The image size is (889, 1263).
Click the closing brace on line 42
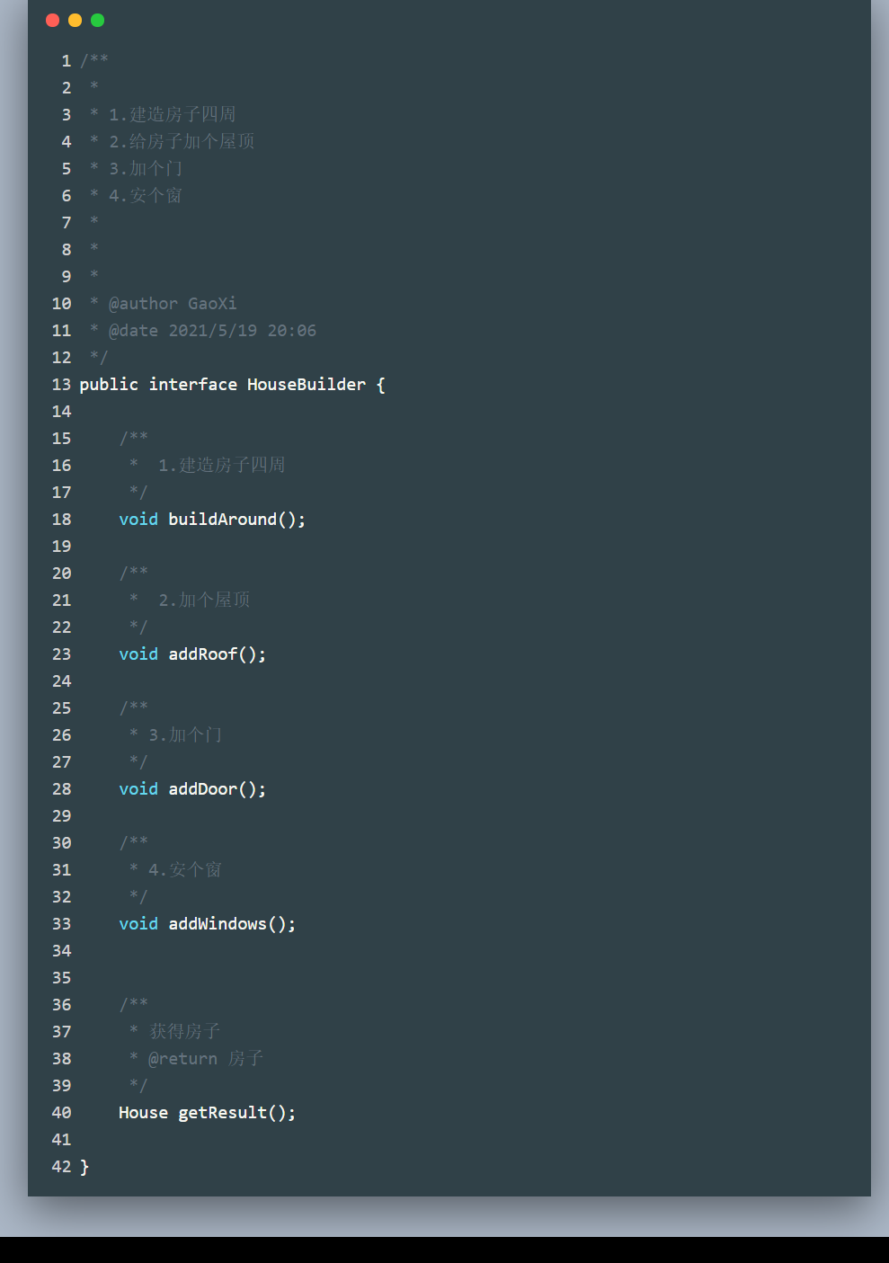(84, 1167)
